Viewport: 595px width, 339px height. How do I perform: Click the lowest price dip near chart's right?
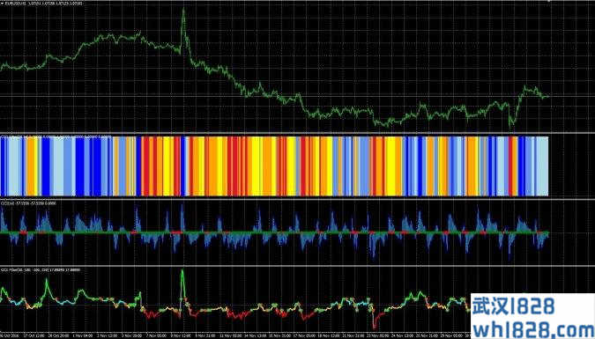click(x=510, y=124)
